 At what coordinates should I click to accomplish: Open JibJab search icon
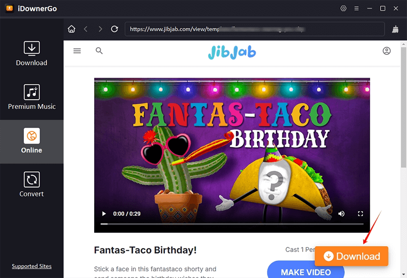point(99,51)
